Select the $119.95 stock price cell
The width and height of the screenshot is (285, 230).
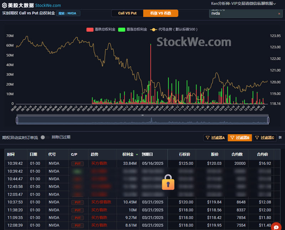(214, 225)
